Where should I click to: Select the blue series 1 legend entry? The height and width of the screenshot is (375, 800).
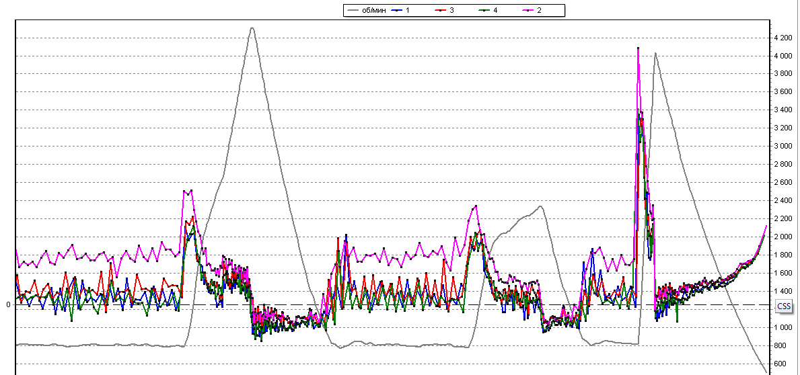click(x=399, y=10)
